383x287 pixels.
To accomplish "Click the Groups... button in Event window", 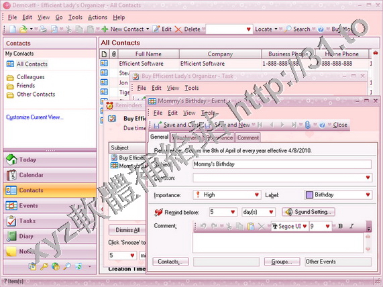I will pyautogui.click(x=282, y=262).
